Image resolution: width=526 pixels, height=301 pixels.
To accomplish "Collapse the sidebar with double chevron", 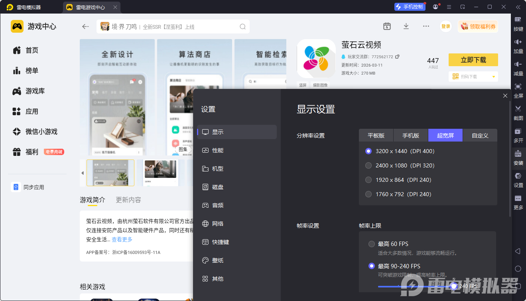I will (518, 7).
